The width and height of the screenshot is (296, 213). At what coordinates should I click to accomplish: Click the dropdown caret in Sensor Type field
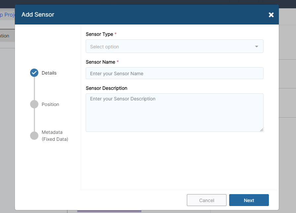point(256,46)
